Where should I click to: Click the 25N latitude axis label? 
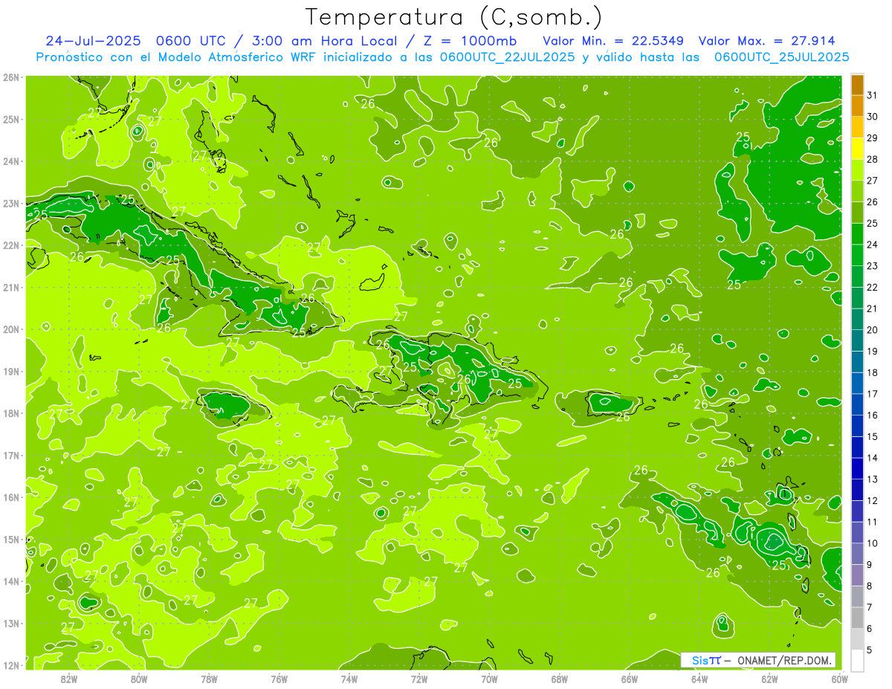12,119
